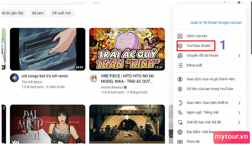This screenshot has width=252, height=146.
Task: Open ONE PIECE HITO HITO NO MI video title
Action: pos(127,79)
